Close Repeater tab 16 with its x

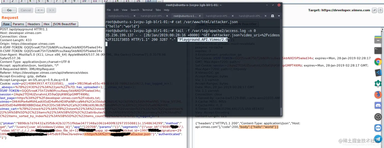pos(143,1)
